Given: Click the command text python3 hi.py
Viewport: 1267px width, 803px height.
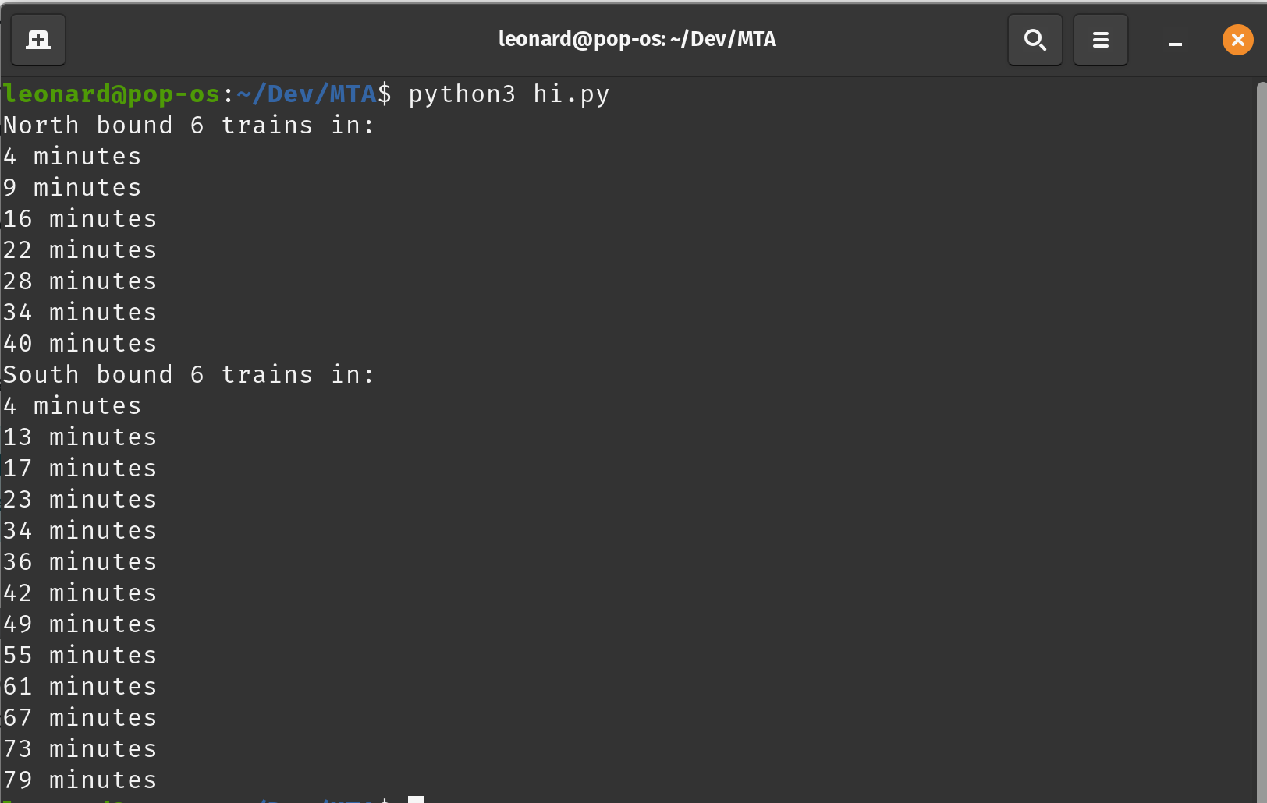Looking at the screenshot, I should [x=509, y=94].
